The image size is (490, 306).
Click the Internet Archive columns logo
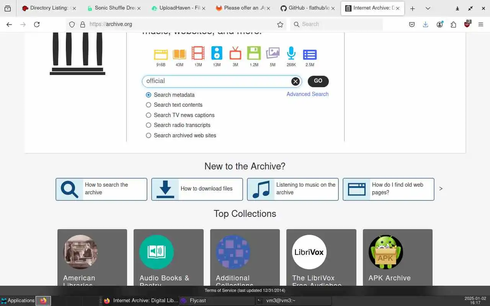[77, 54]
